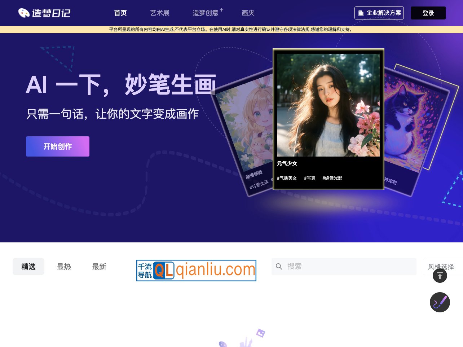Switch to the 最新 tab
Image resolution: width=463 pixels, height=347 pixels.
tap(99, 267)
